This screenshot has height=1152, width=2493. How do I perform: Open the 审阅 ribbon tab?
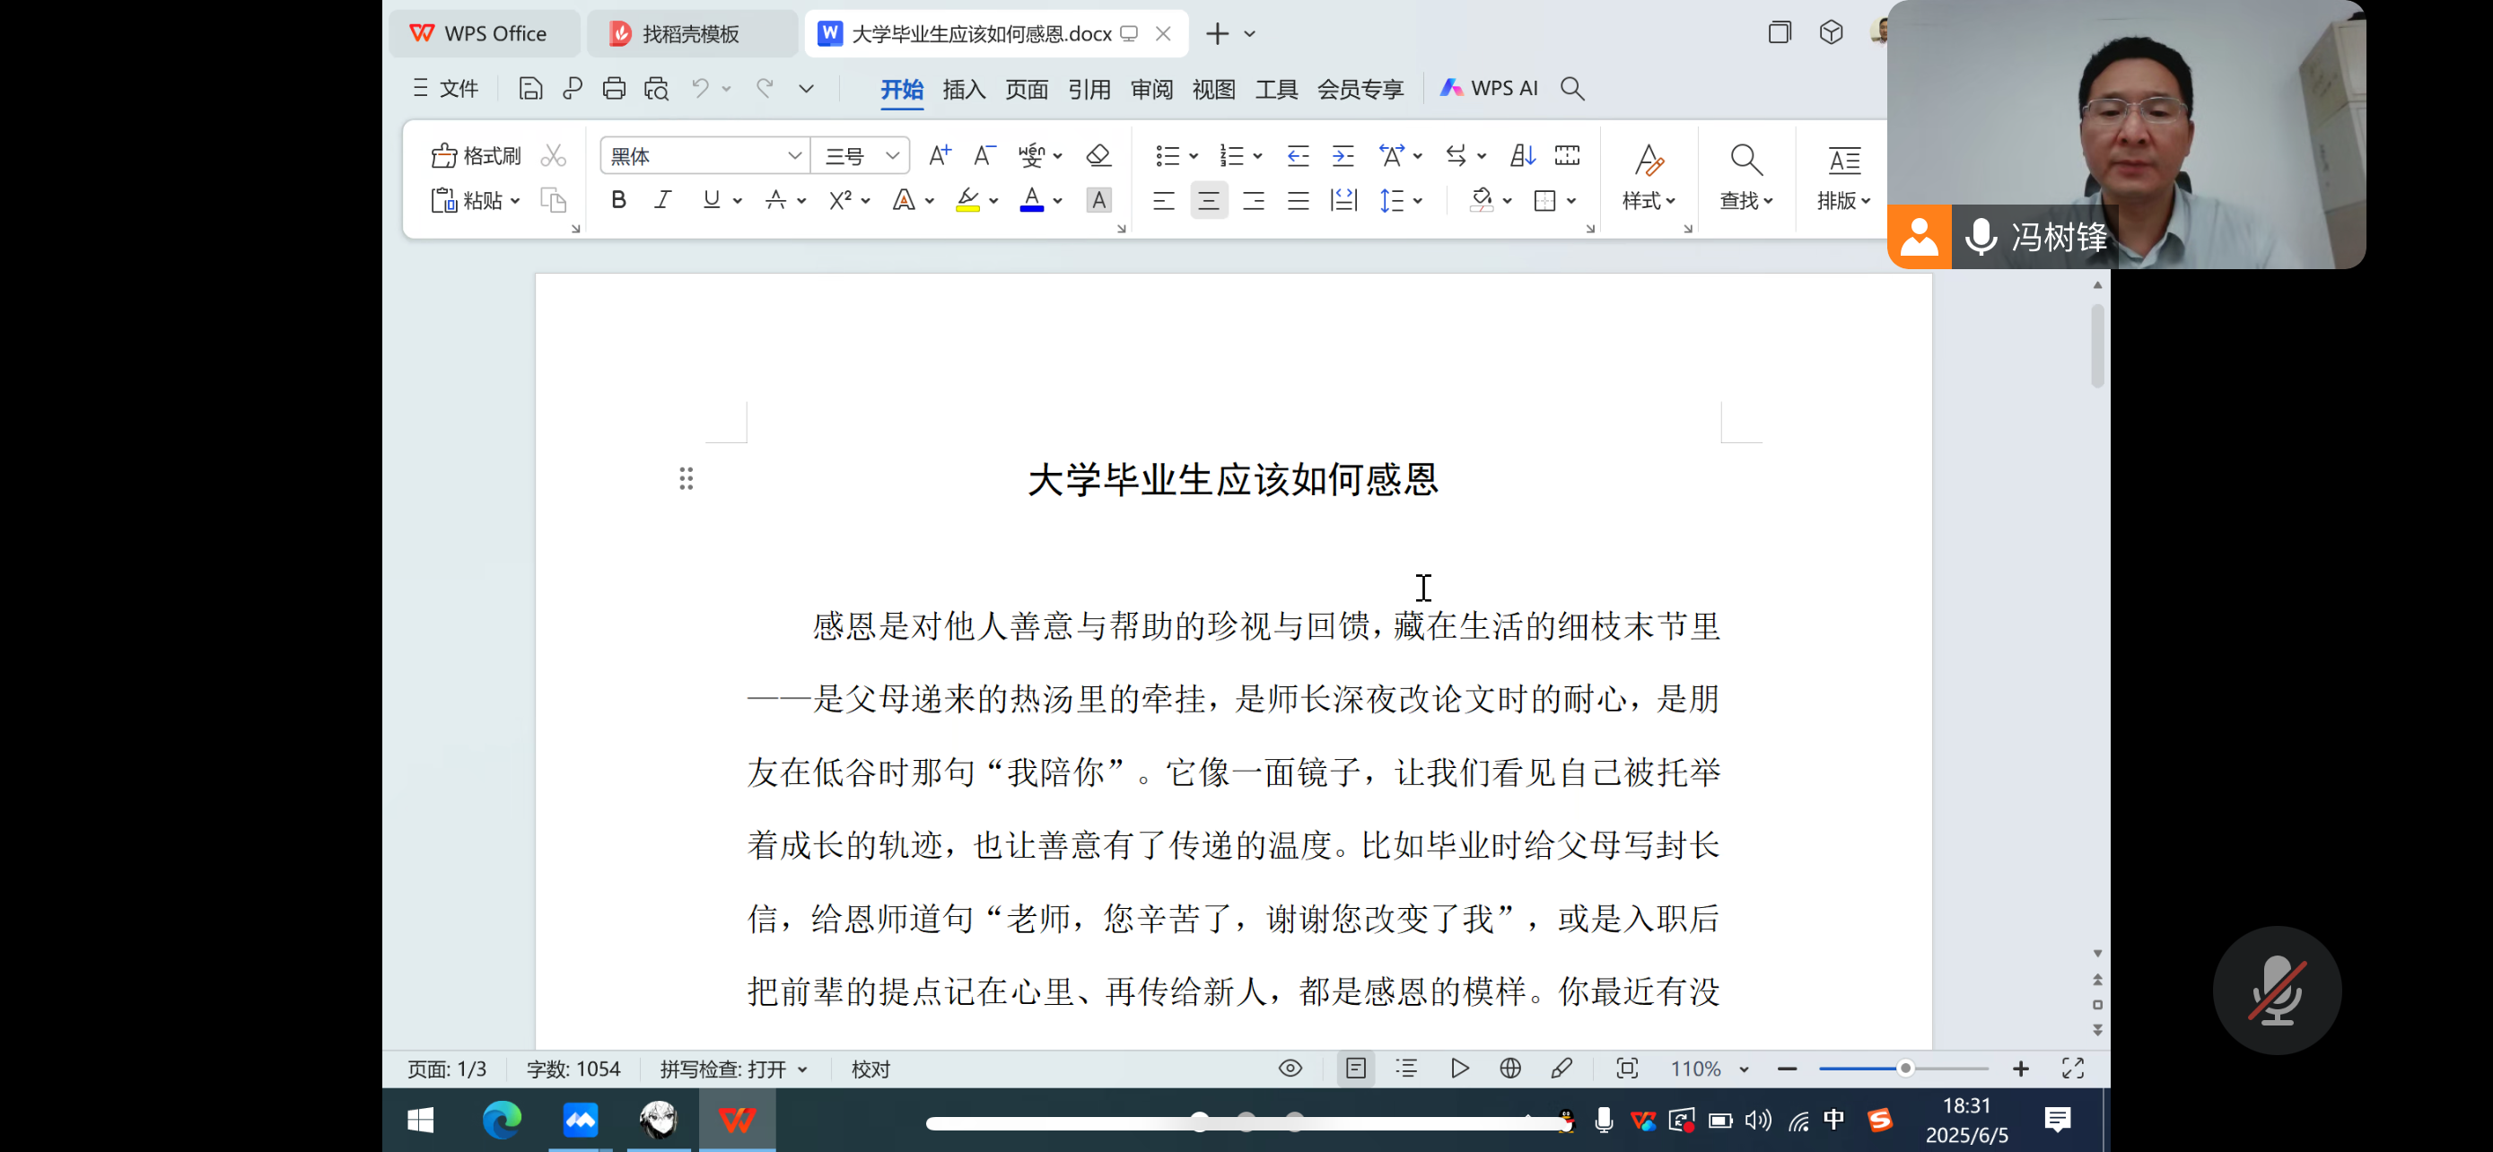click(1150, 89)
